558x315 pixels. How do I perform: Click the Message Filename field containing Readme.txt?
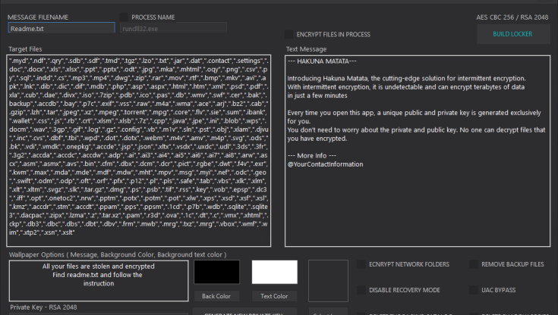click(x=61, y=29)
